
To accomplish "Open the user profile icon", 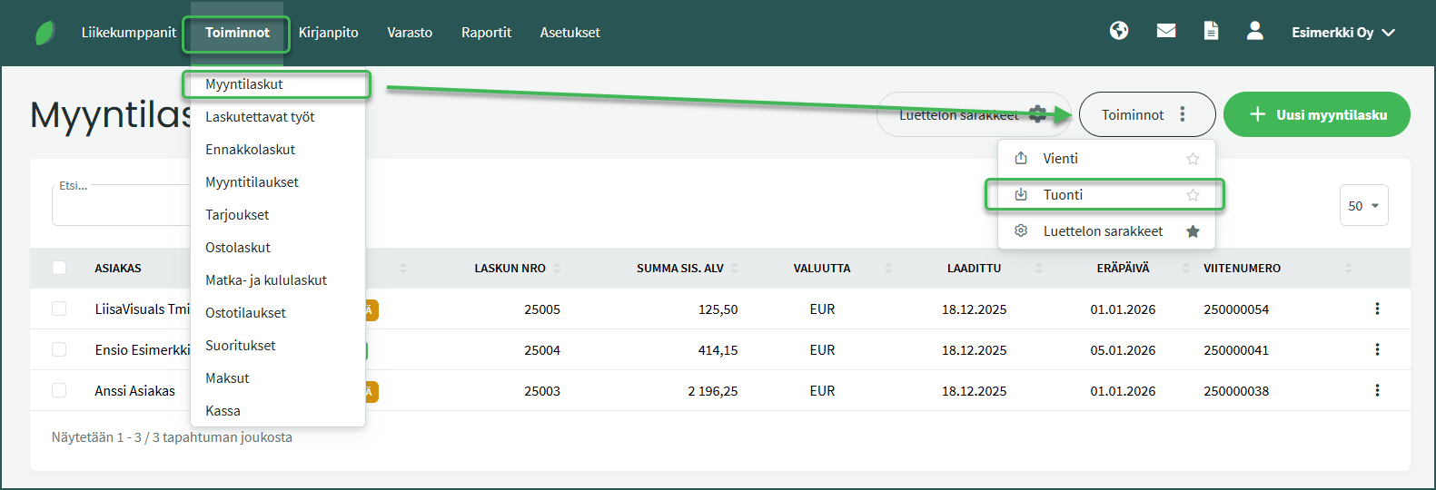I will 1254,32.
